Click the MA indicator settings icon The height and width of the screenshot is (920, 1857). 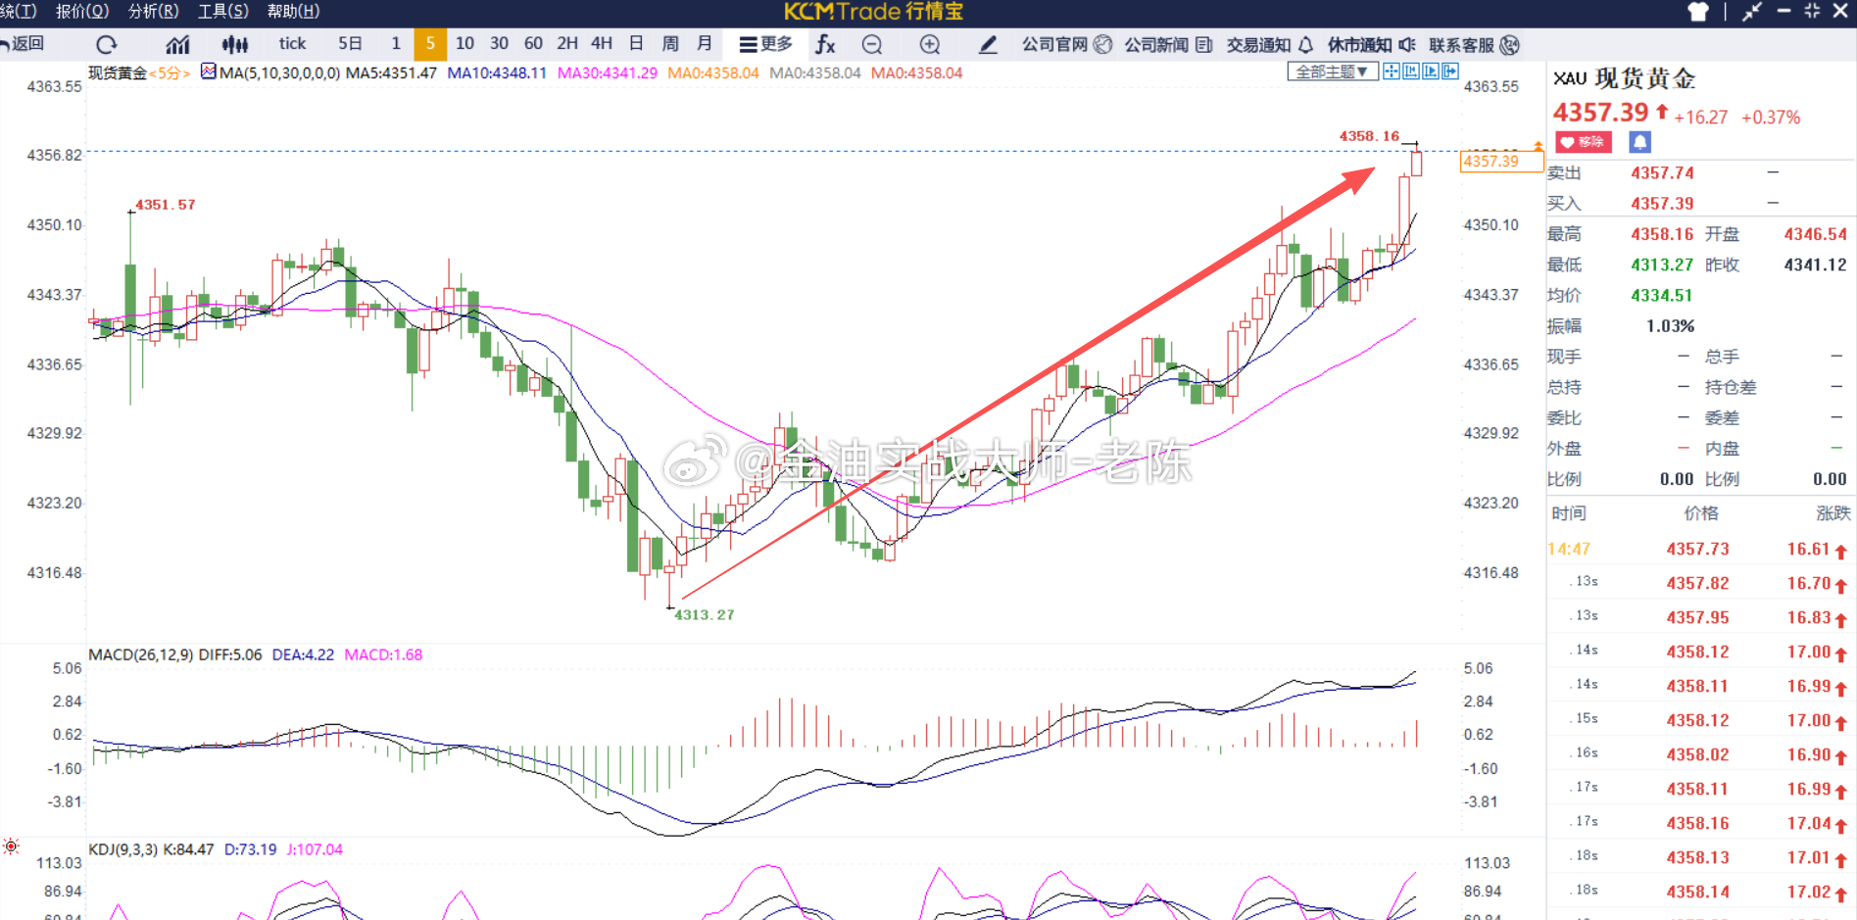[208, 72]
